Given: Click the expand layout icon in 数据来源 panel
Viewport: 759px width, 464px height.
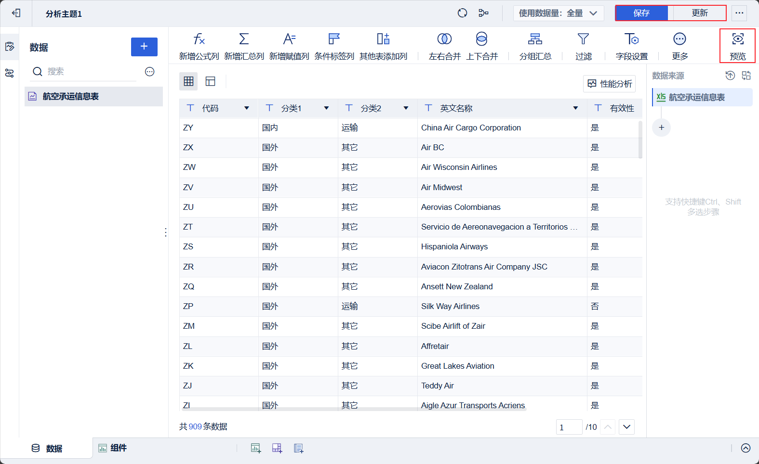Looking at the screenshot, I should [x=746, y=76].
